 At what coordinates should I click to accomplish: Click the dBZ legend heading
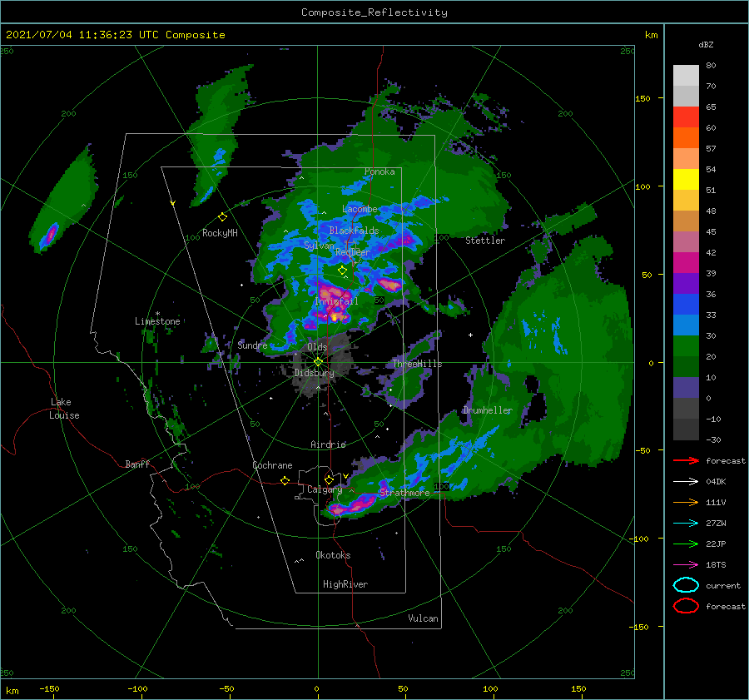click(x=706, y=45)
